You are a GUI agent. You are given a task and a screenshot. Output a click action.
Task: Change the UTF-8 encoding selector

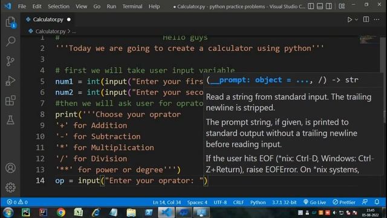[220, 202]
